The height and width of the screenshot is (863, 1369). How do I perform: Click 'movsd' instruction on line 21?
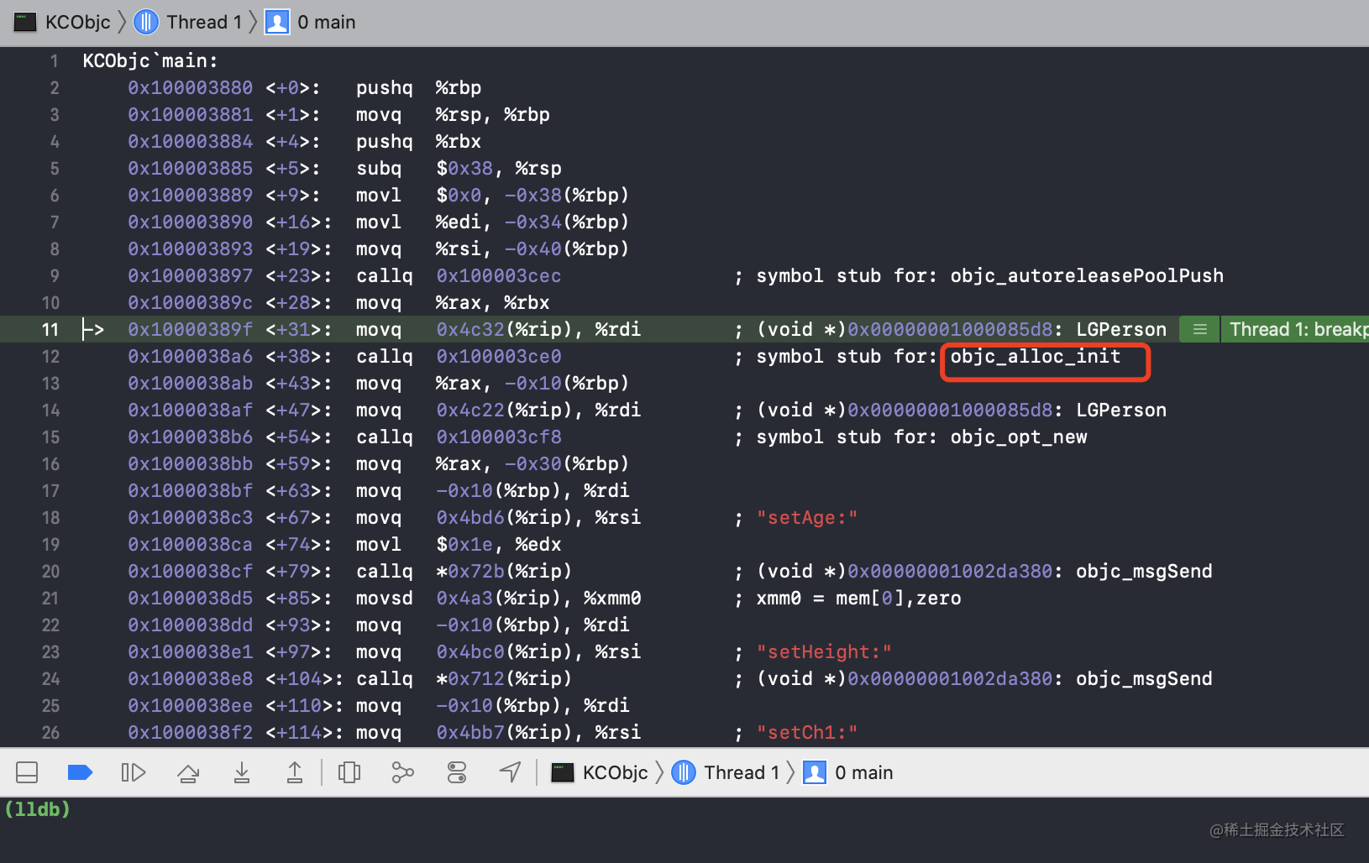pyautogui.click(x=385, y=598)
